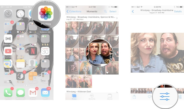This screenshot has width=184, height=109.
Task: Launch the Netflix app
Action: 33,51
